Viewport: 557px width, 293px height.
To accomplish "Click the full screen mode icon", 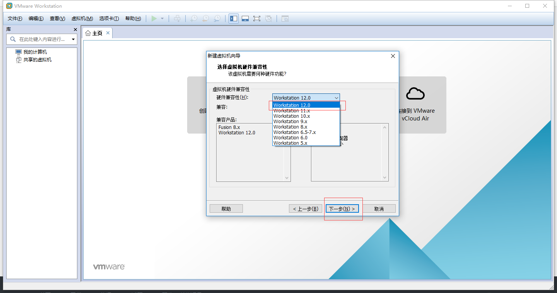I will click(x=257, y=19).
